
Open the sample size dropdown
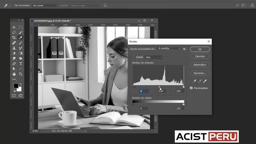[44, 6]
